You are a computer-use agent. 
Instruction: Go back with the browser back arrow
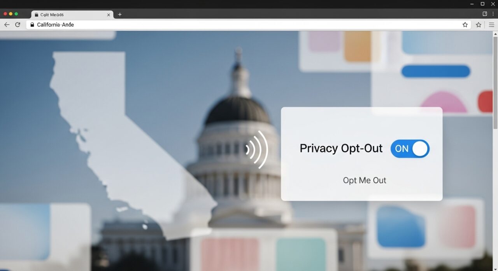pyautogui.click(x=7, y=24)
